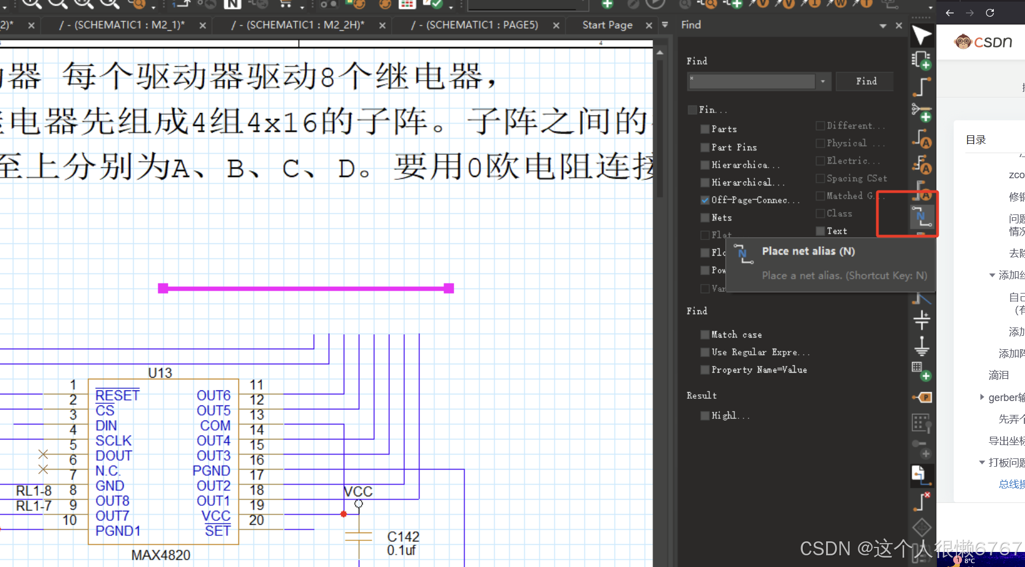
Task: Click the first zoom magnifier toolbar icon
Action: click(32, 4)
